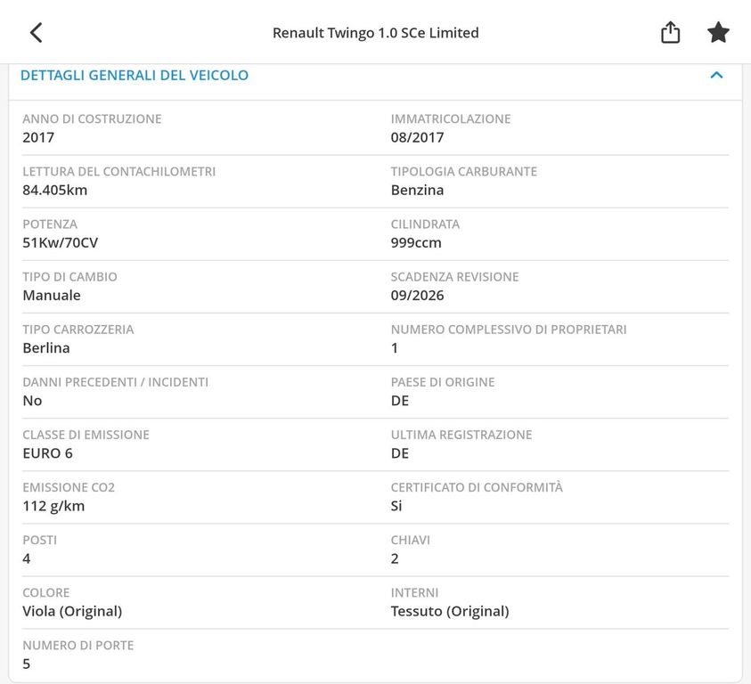The image size is (751, 684).
Task: Select the Potenza label
Action: tap(50, 224)
